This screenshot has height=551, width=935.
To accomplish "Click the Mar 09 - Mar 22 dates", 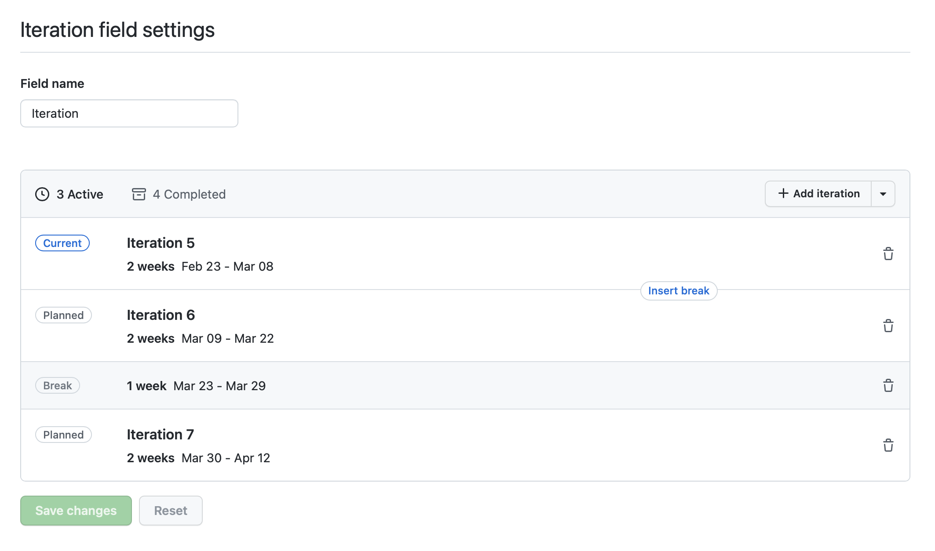I will [228, 339].
